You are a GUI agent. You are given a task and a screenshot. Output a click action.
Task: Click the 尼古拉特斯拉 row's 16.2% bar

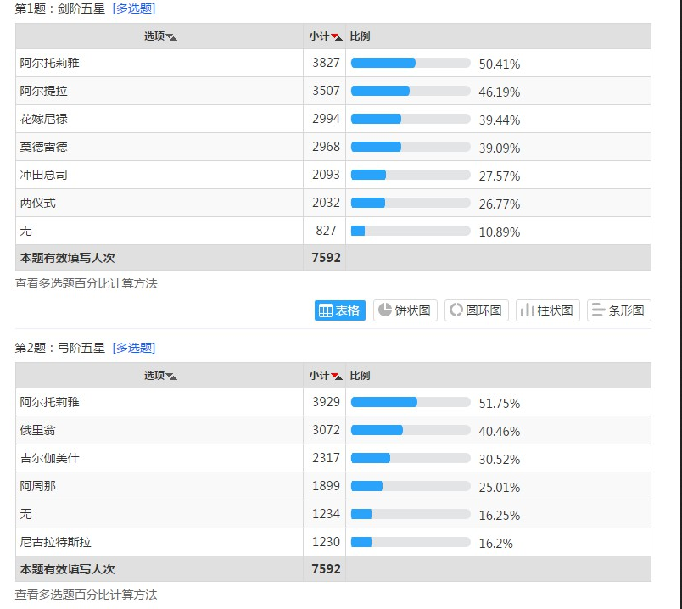coord(411,542)
